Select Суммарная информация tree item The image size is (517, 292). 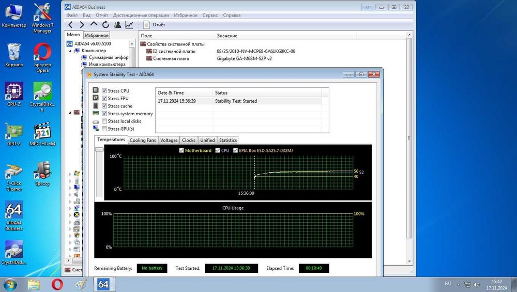(109, 57)
